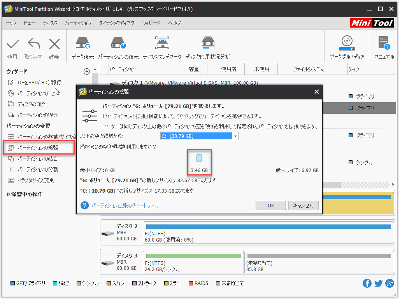Open the パーティション menu

78,23
